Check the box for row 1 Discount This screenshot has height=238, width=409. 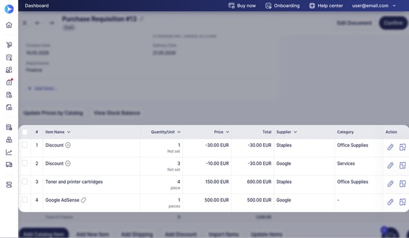click(x=25, y=145)
